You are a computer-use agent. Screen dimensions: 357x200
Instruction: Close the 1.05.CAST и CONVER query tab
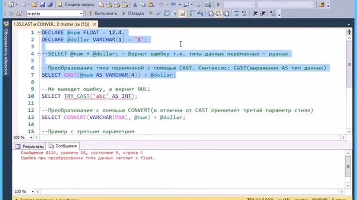(x=94, y=24)
